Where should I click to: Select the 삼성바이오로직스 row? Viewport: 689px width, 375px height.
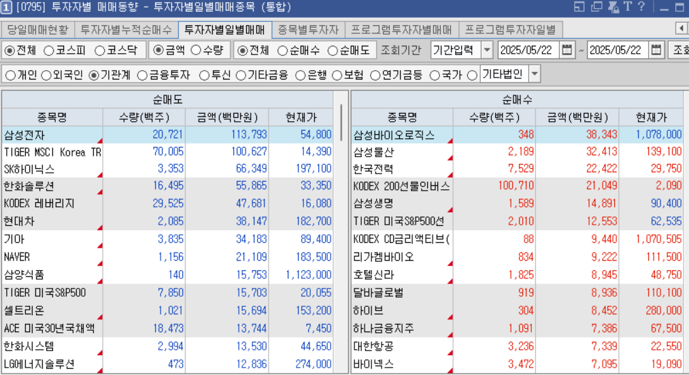click(x=518, y=135)
